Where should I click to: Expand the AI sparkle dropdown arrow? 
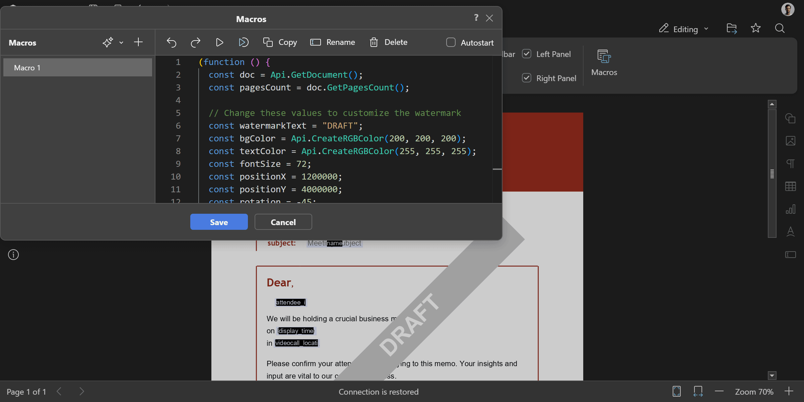(x=121, y=43)
